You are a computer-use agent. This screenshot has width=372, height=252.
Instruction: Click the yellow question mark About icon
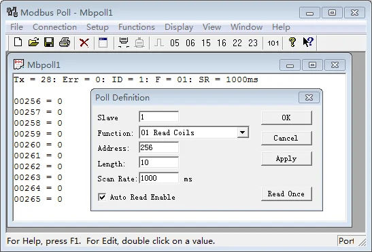click(x=292, y=42)
